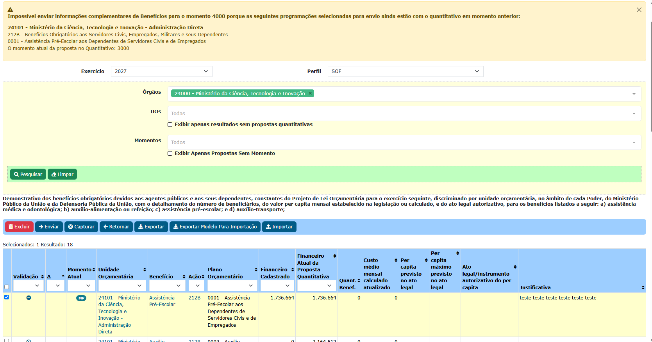Open the UOs Todas multiselect
652x342 pixels.
pyautogui.click(x=404, y=114)
